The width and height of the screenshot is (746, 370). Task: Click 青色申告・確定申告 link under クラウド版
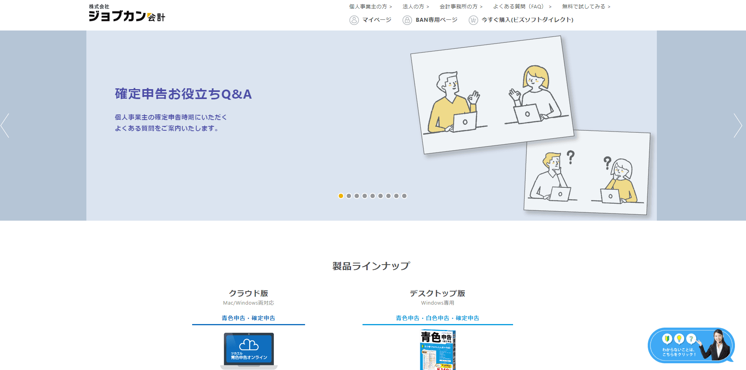click(248, 318)
